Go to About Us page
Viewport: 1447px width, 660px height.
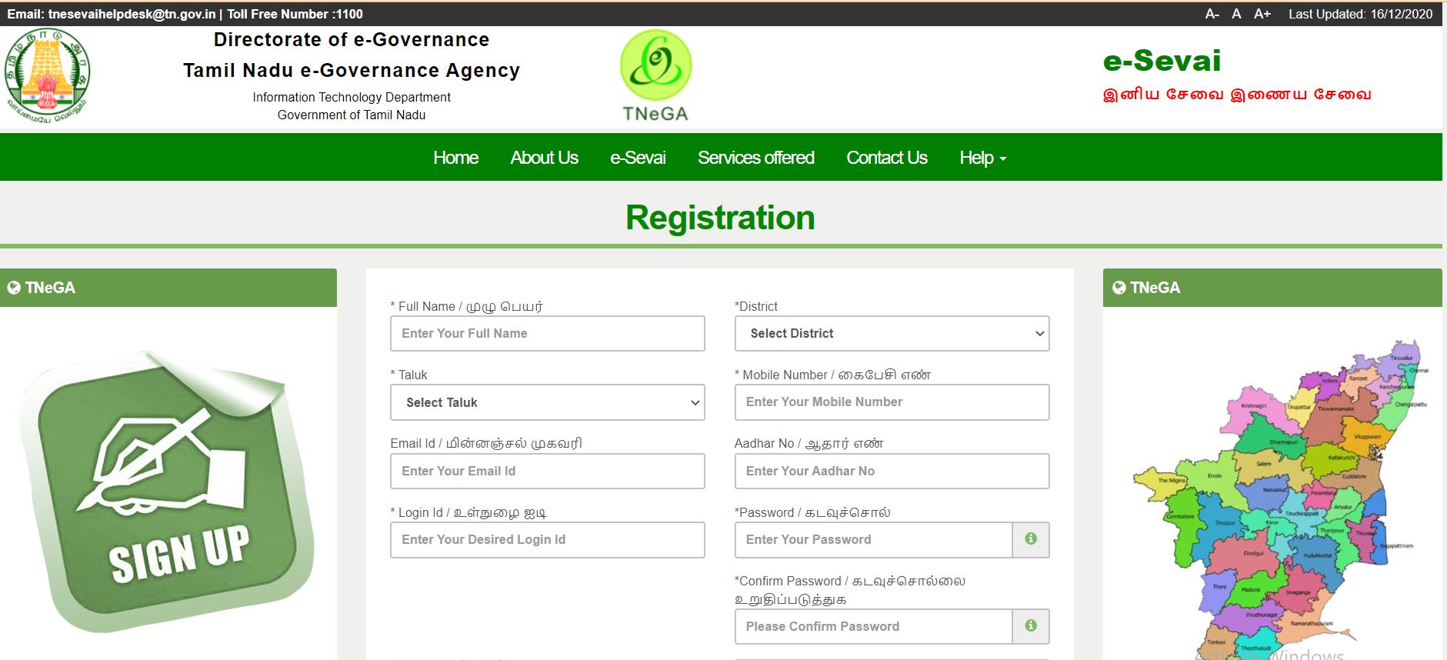click(544, 158)
